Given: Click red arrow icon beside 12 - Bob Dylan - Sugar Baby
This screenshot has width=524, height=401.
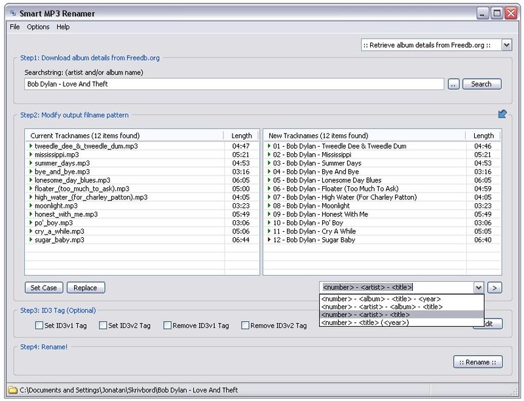Looking at the screenshot, I should 269,240.
